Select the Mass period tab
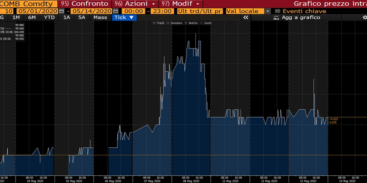 coord(100,17)
